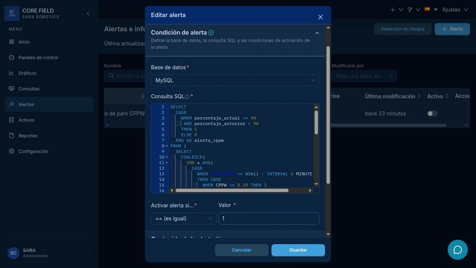Click the SC user avatar

click(x=13, y=253)
